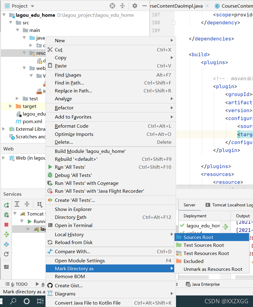The height and width of the screenshot is (307, 253).
Task: Collapse the main folder
Action: [x=18, y=30]
